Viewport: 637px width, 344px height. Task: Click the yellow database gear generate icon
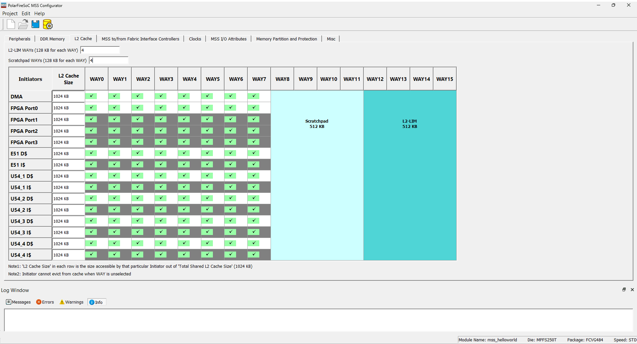48,25
